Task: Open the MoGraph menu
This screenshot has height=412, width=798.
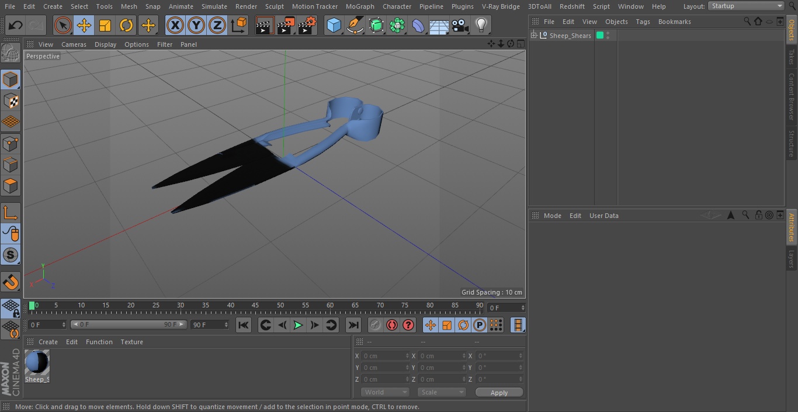Action: pyautogui.click(x=360, y=6)
